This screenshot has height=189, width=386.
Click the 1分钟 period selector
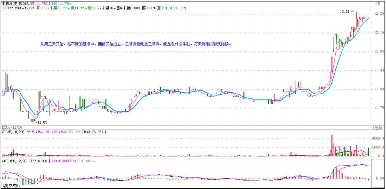coord(378,128)
